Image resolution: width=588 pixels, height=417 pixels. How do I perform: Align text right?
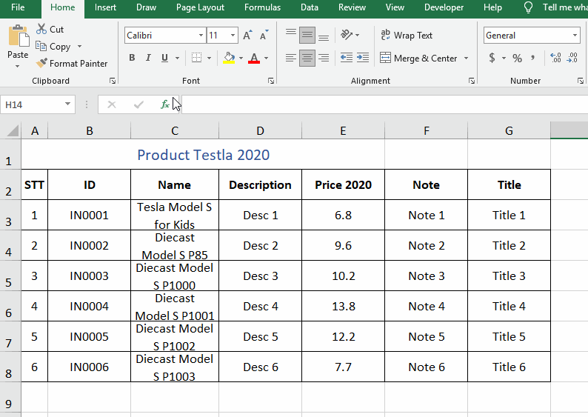tap(324, 58)
